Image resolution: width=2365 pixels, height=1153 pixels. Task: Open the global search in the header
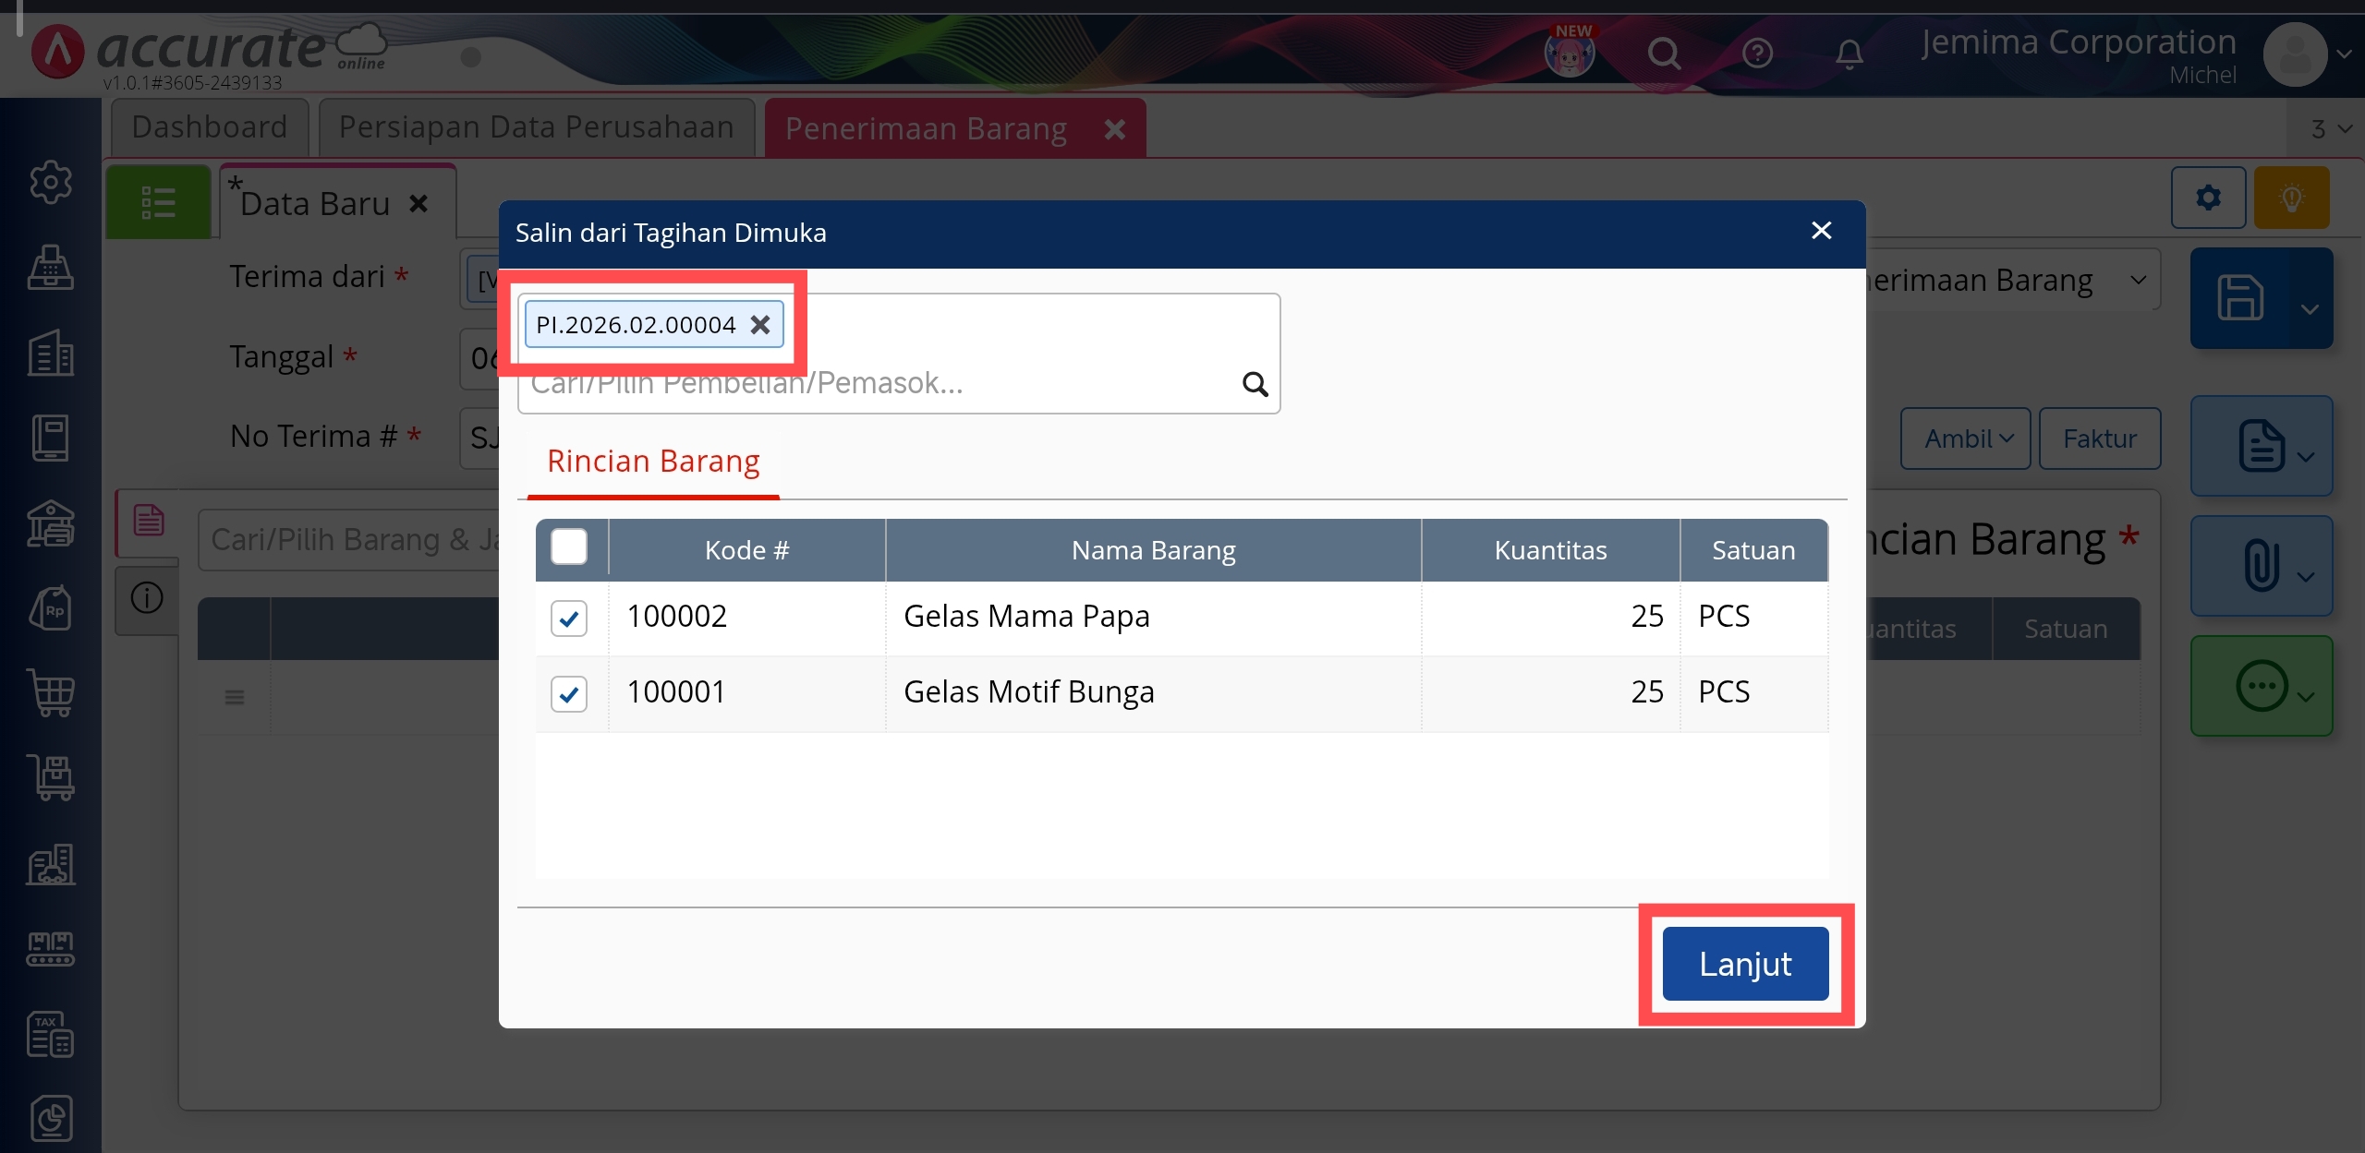1664,54
